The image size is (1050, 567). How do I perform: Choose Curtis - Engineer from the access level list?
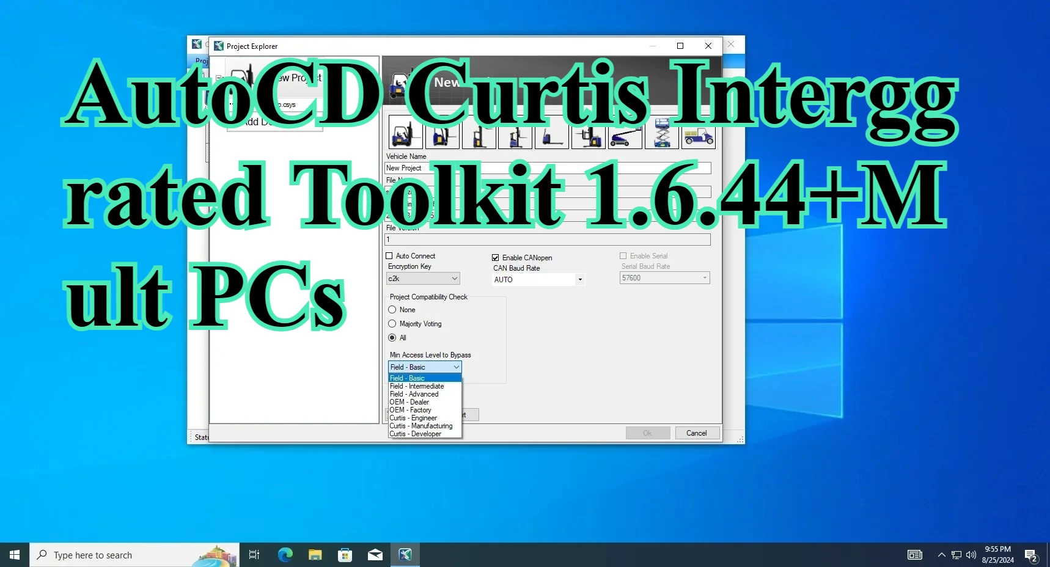pos(413,418)
